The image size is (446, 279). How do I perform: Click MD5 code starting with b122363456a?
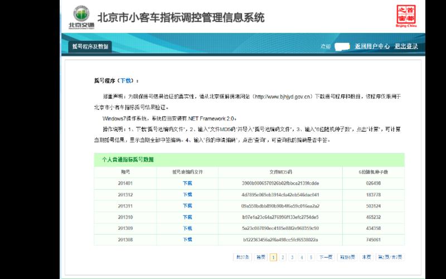pyautogui.click(x=280, y=240)
